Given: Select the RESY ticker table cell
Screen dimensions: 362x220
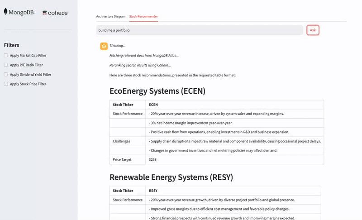Looking at the screenshot, I should 153,191.
